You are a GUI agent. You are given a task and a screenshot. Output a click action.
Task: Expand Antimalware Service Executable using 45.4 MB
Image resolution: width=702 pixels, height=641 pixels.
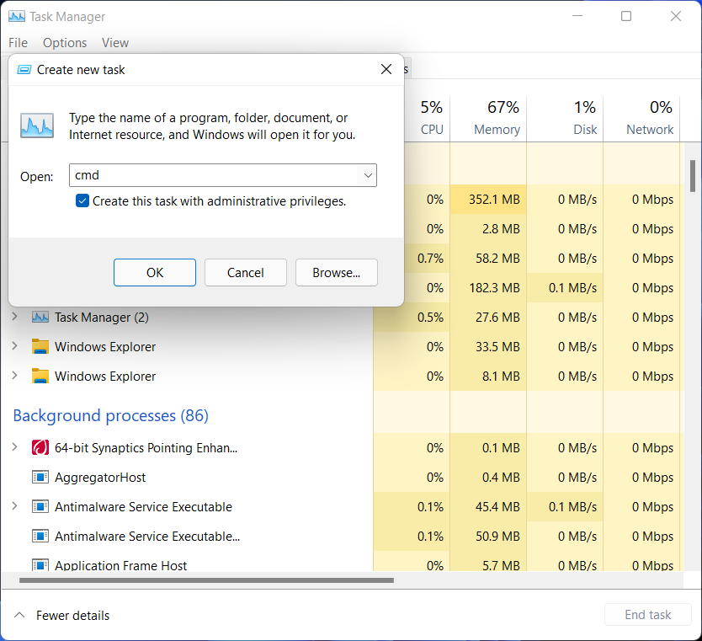[x=15, y=506]
